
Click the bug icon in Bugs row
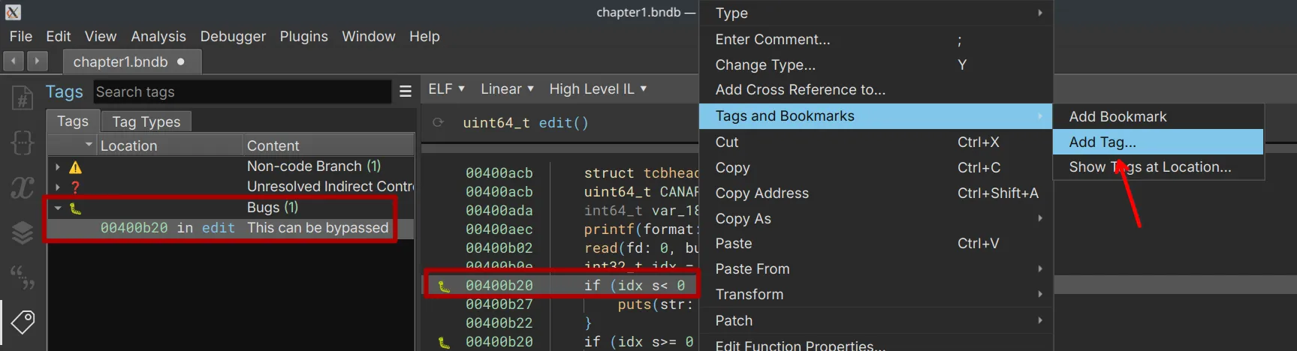click(75, 208)
